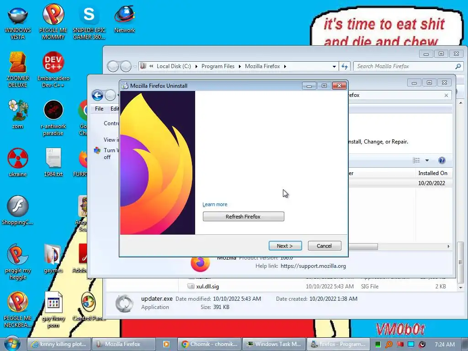Click Local Disk (C:) in the breadcrumb
Screen dimensions: 468x351
pos(174,66)
